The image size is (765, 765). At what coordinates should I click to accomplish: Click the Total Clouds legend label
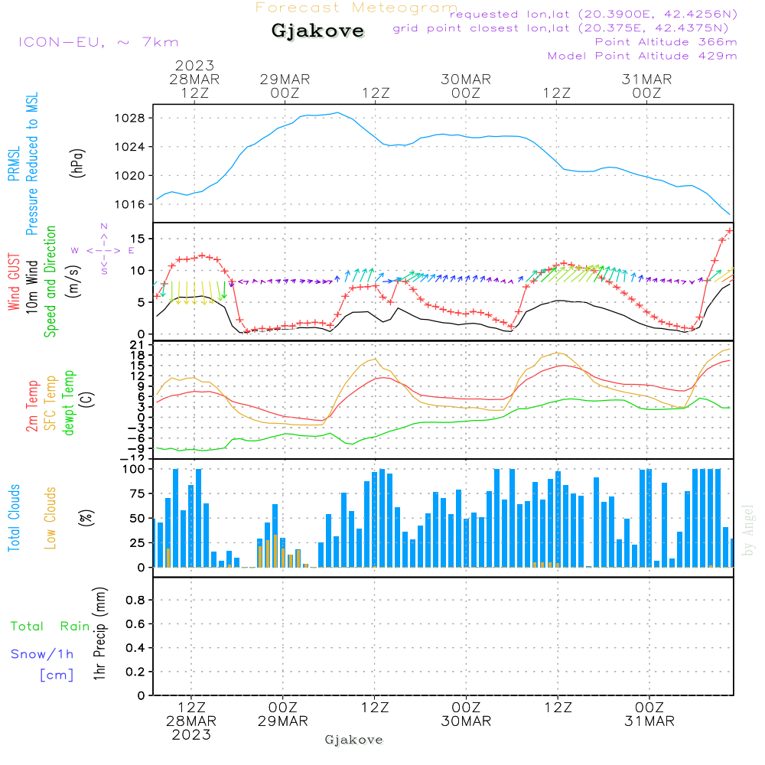coord(14,518)
